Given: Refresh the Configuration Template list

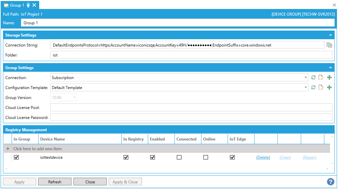Looking at the screenshot, I should point(313,88).
